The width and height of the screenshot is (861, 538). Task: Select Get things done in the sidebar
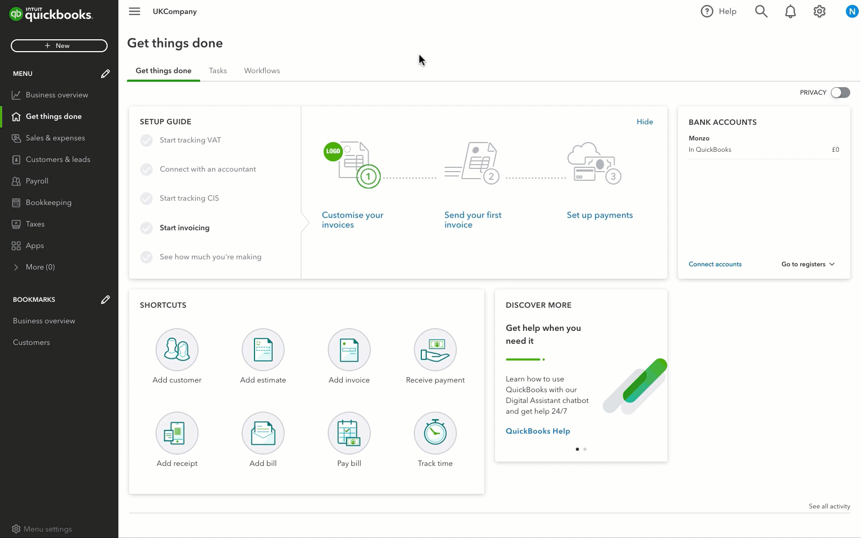click(59, 116)
